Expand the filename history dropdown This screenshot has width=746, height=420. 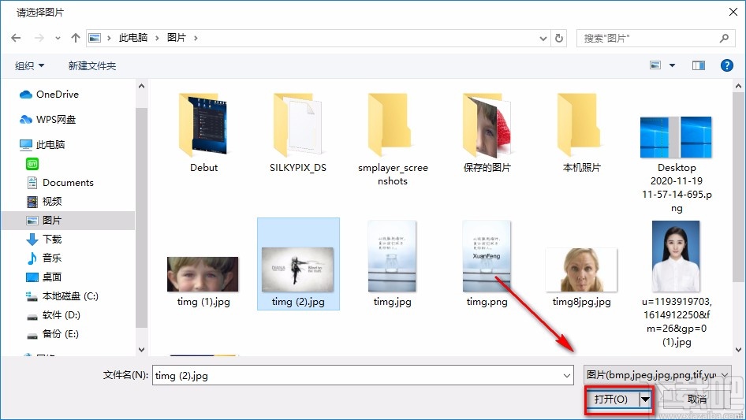click(x=567, y=375)
